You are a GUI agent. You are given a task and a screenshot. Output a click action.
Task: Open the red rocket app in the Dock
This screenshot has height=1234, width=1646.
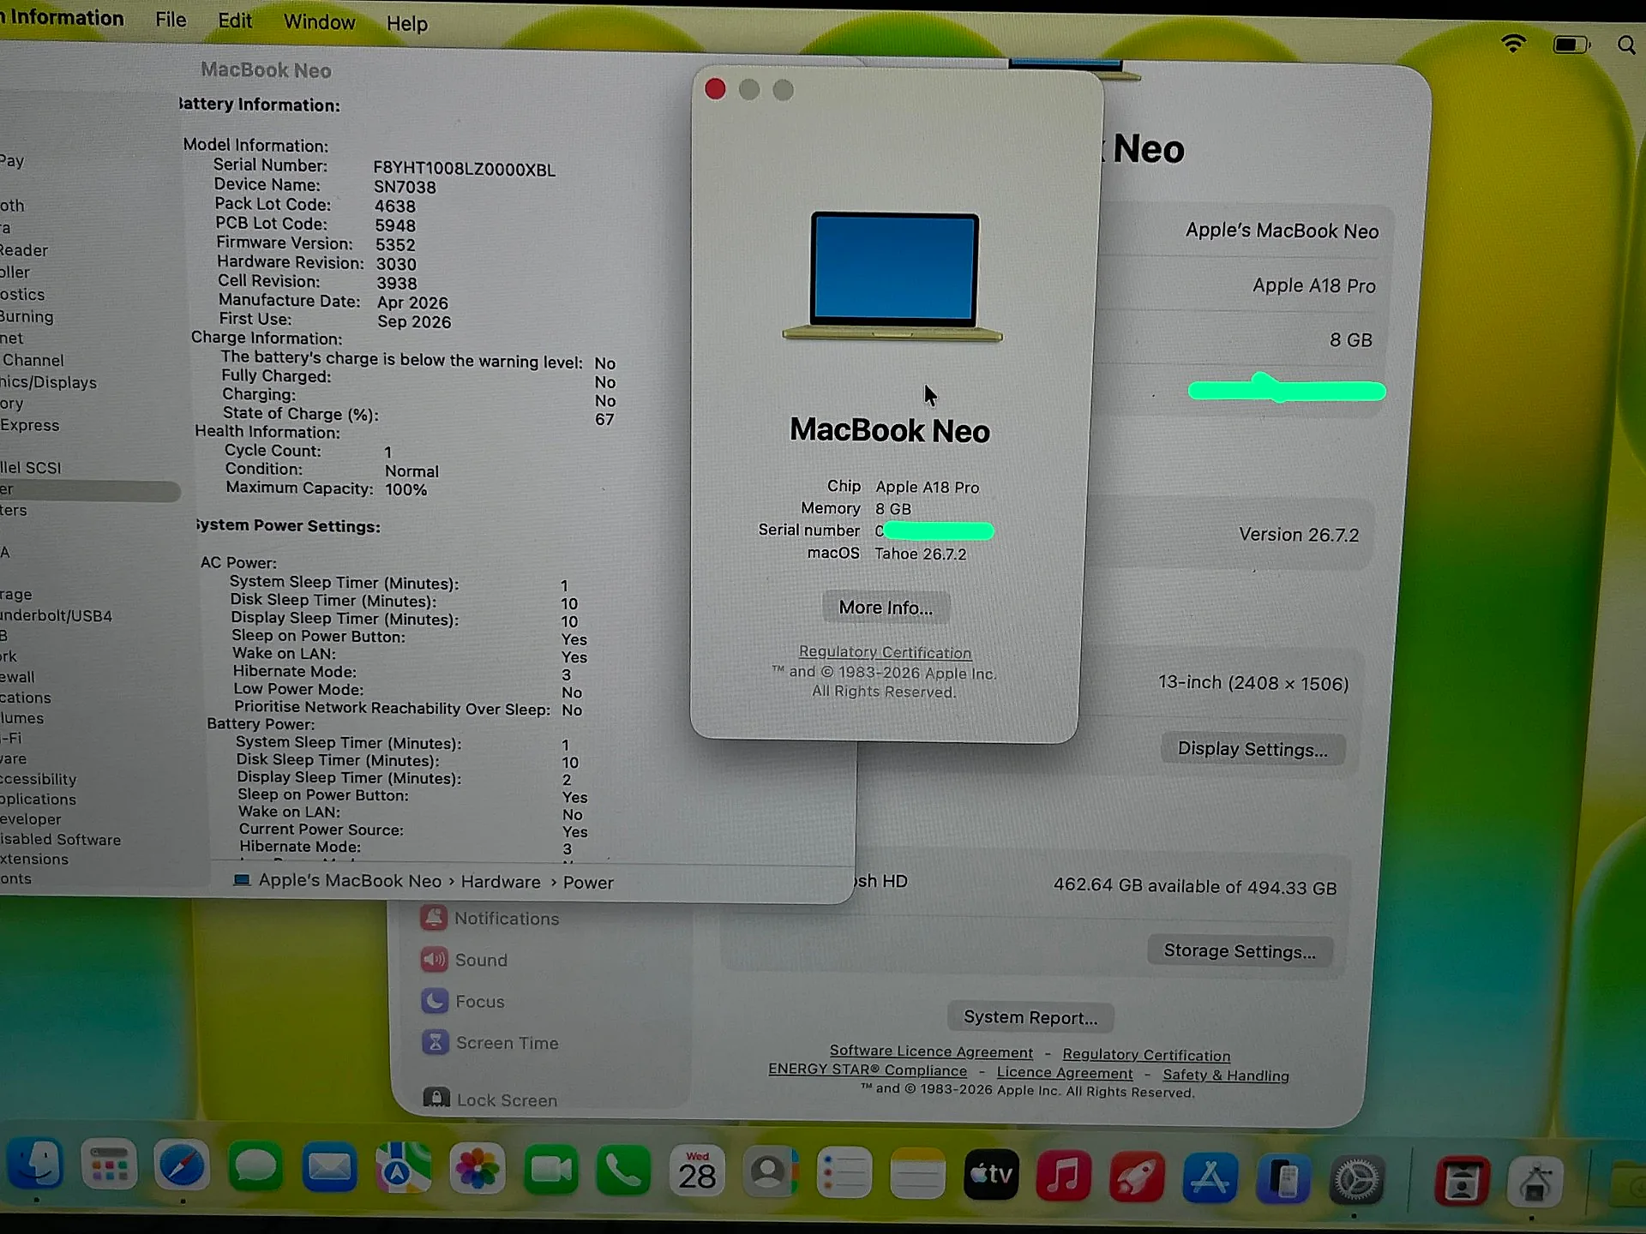point(1137,1177)
